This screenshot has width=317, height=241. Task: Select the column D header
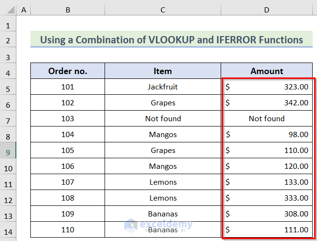[267, 9]
